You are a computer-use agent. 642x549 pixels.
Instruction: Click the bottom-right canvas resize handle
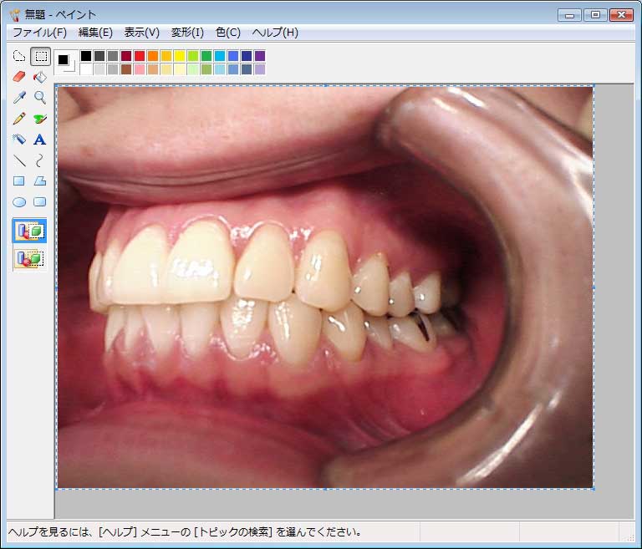(594, 488)
